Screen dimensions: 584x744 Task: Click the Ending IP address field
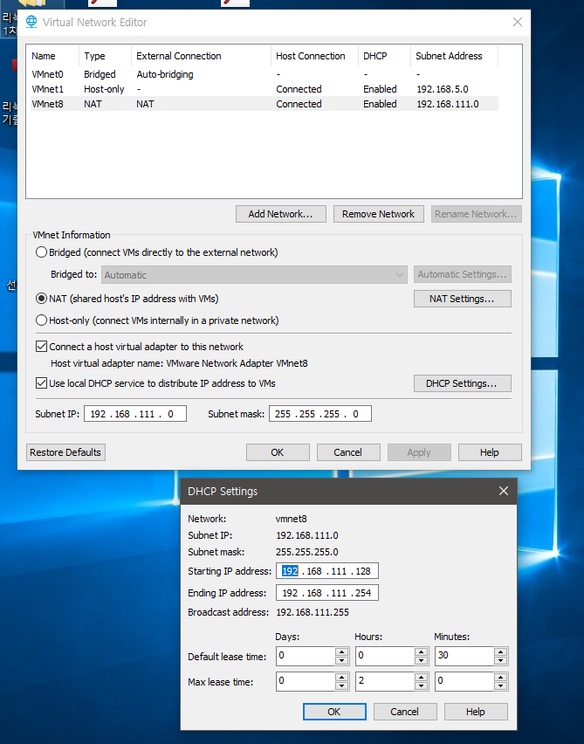coord(326,593)
